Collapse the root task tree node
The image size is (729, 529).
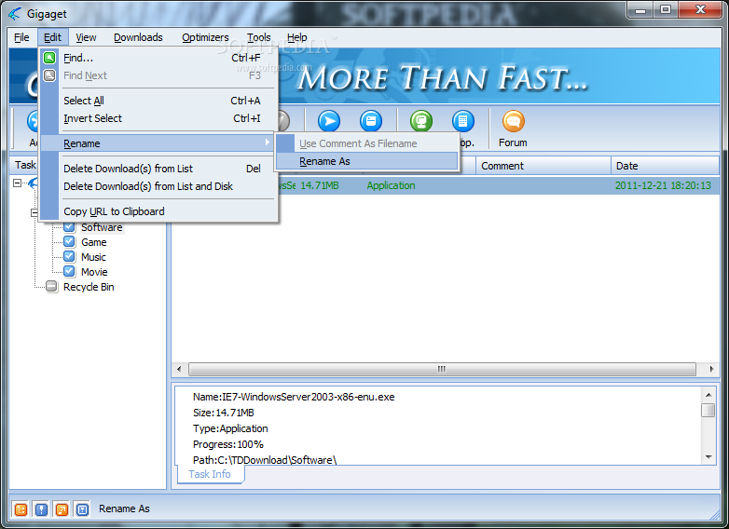17,183
